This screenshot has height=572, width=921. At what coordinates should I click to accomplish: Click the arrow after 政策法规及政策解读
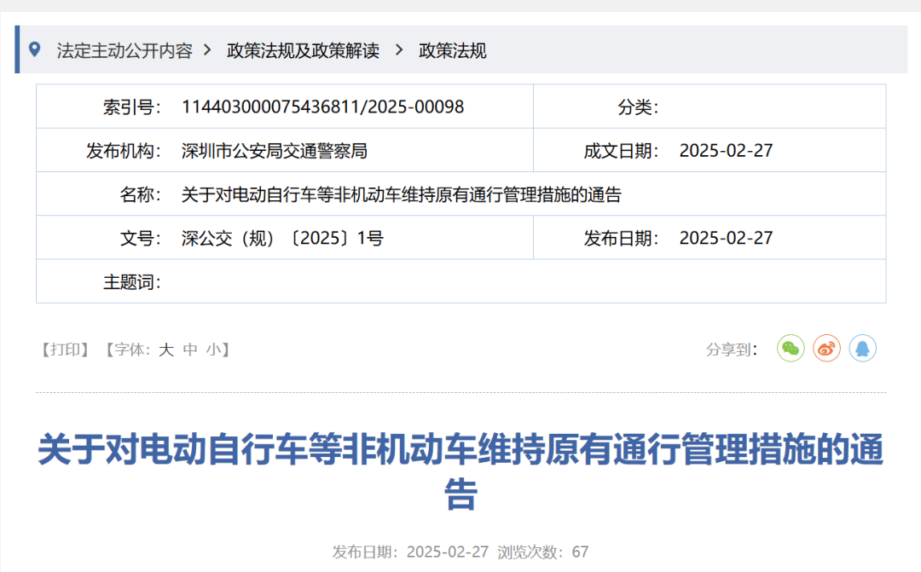[x=399, y=50]
